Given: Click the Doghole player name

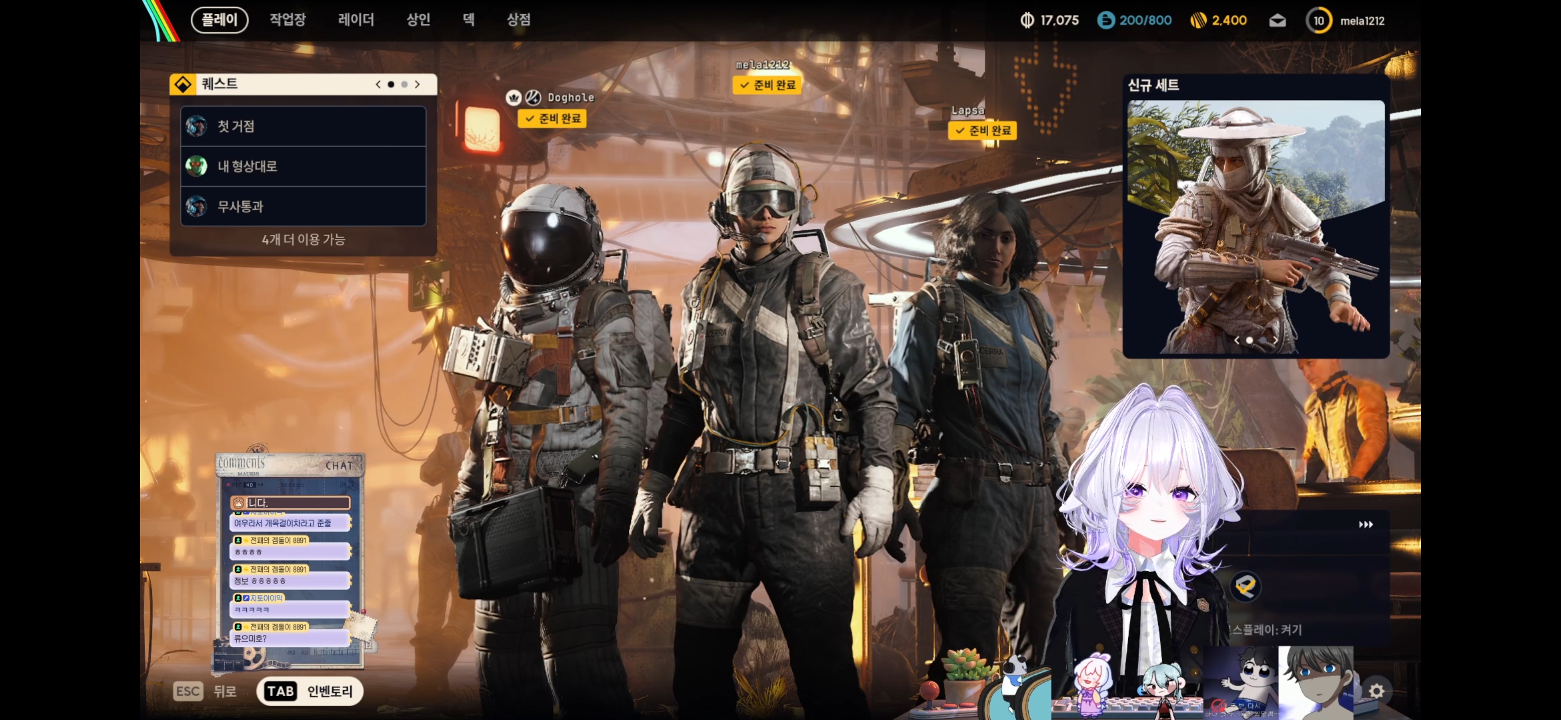Looking at the screenshot, I should tap(571, 97).
